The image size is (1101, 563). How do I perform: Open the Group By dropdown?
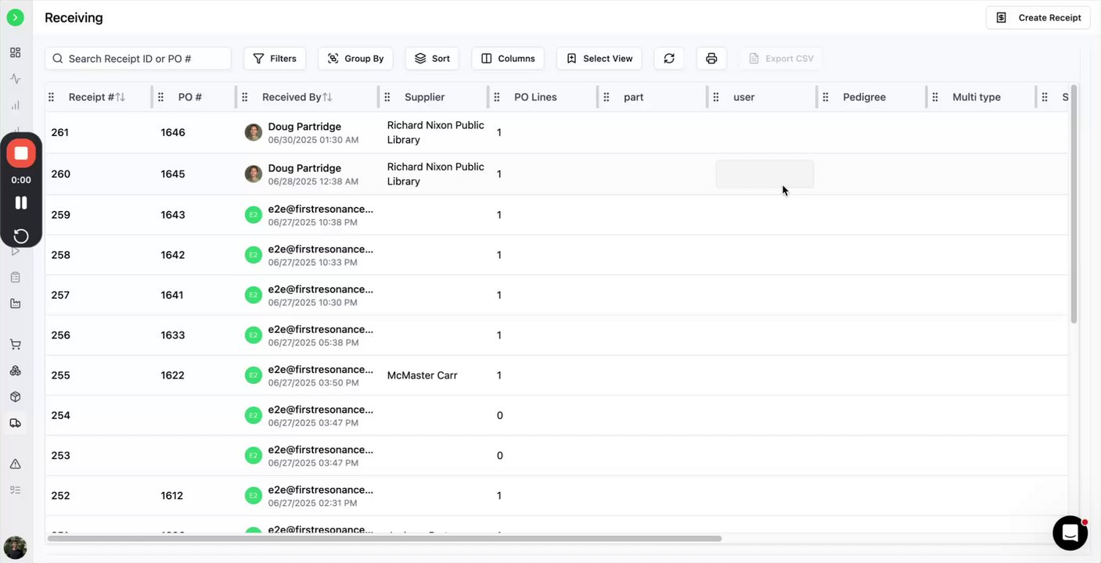(355, 59)
